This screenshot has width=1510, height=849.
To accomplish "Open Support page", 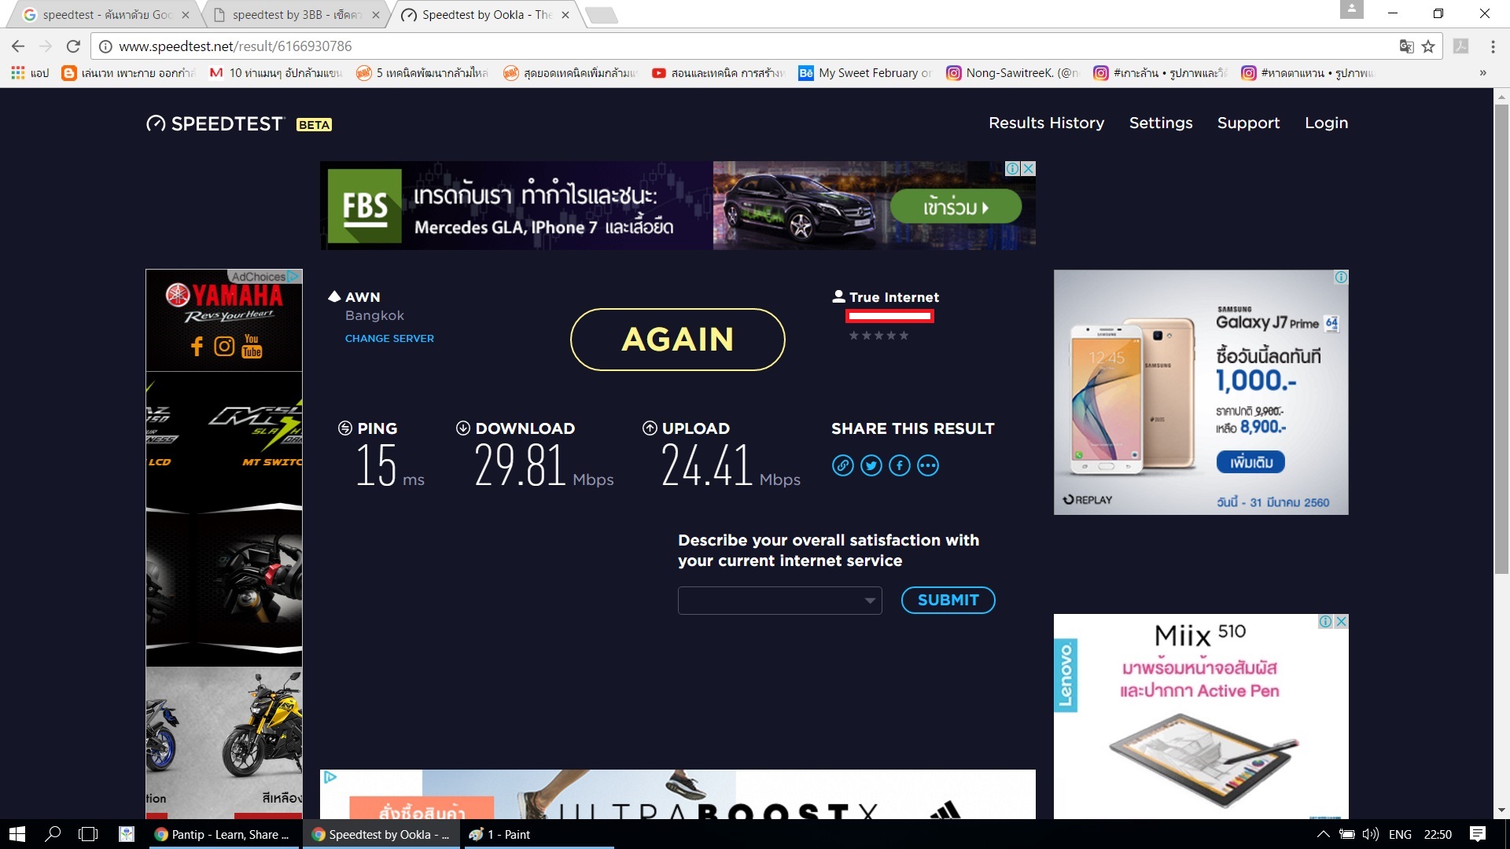I will click(x=1248, y=123).
